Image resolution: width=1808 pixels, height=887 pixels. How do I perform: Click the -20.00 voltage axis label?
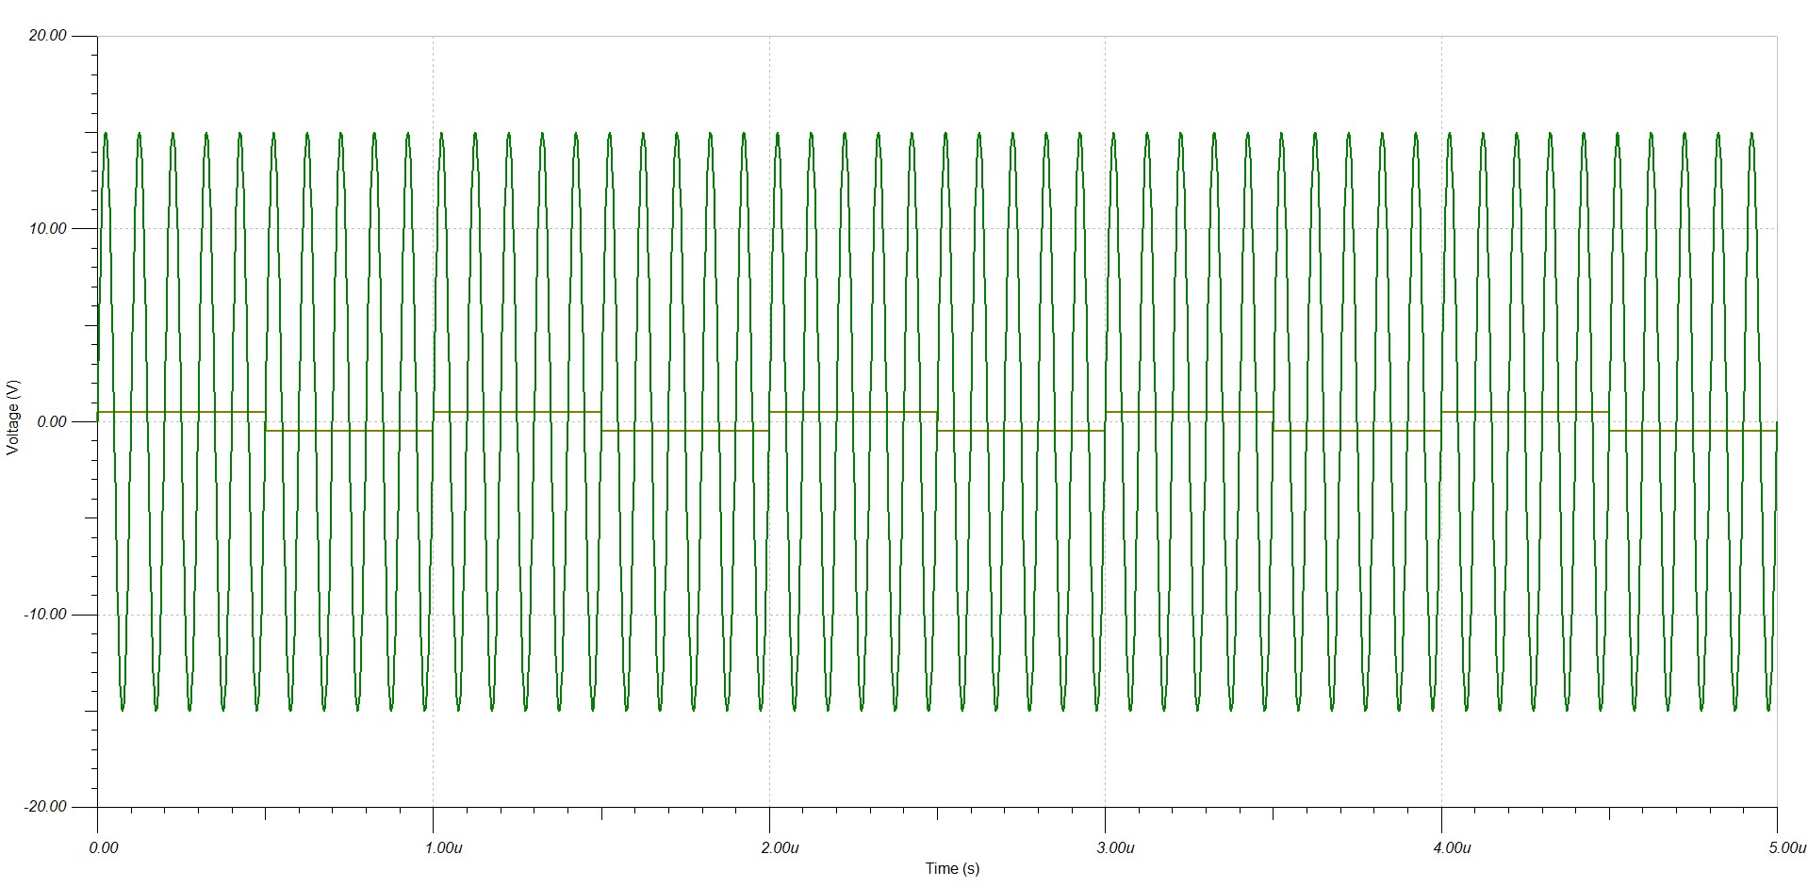pos(45,807)
